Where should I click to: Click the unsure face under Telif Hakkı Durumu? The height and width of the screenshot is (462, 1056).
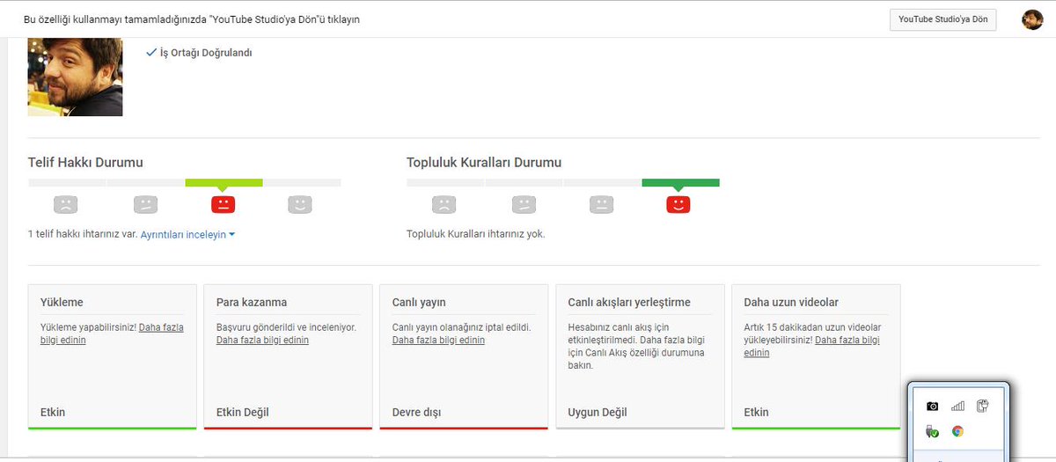pyautogui.click(x=145, y=205)
